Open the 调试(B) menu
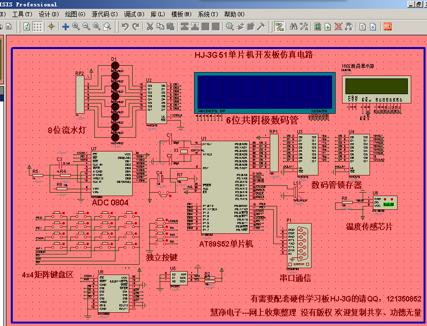The height and width of the screenshot is (326, 427). pyautogui.click(x=134, y=14)
